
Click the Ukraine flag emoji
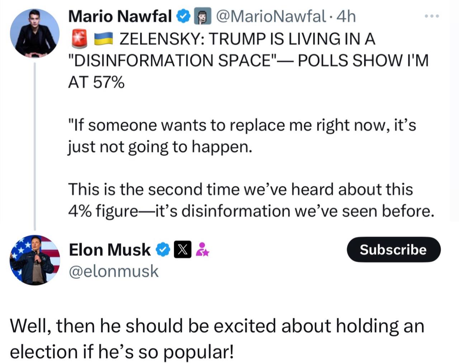103,39
